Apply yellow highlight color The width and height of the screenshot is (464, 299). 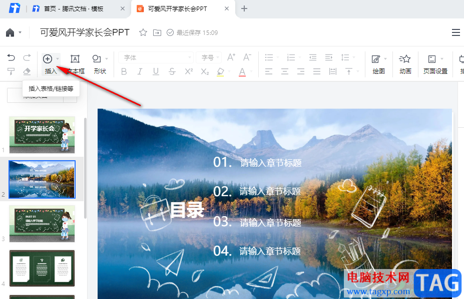click(220, 72)
